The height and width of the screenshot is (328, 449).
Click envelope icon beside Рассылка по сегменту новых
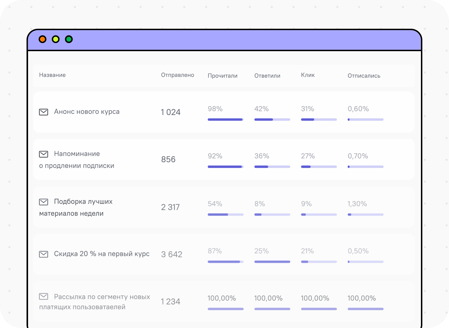point(43,296)
